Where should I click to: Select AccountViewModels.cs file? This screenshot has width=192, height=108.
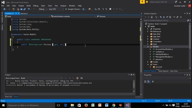click(x=164, y=49)
